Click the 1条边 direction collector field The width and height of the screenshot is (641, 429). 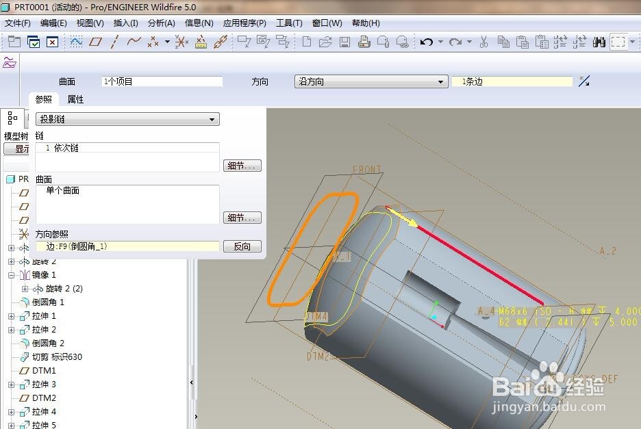pos(512,81)
